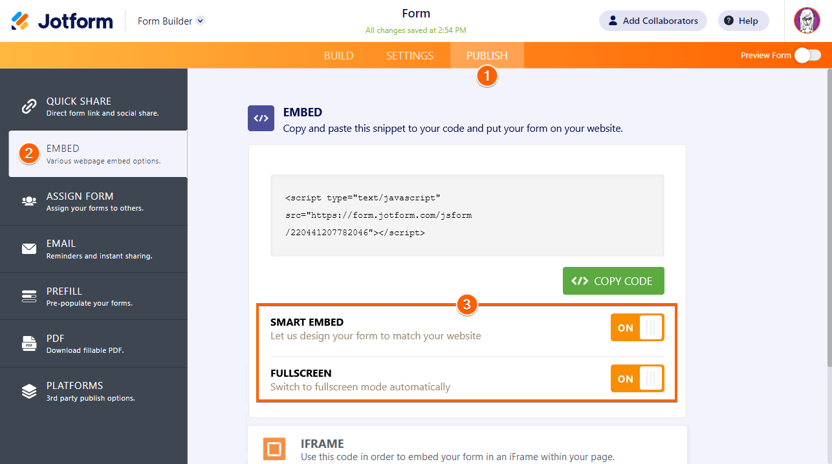The width and height of the screenshot is (832, 464).
Task: Click the Embed code icon beside heading
Action: coord(261,118)
